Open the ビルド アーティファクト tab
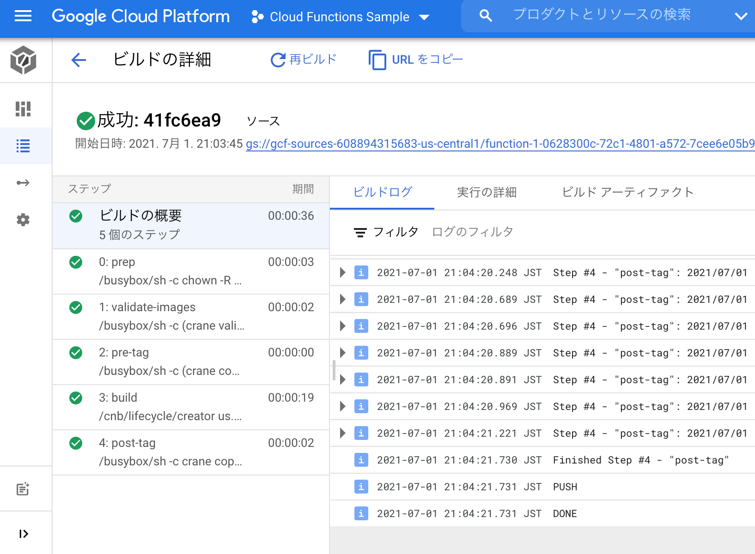The image size is (755, 554). point(627,193)
